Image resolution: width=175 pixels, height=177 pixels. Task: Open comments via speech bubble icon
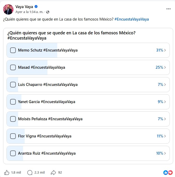[x=30, y=173]
